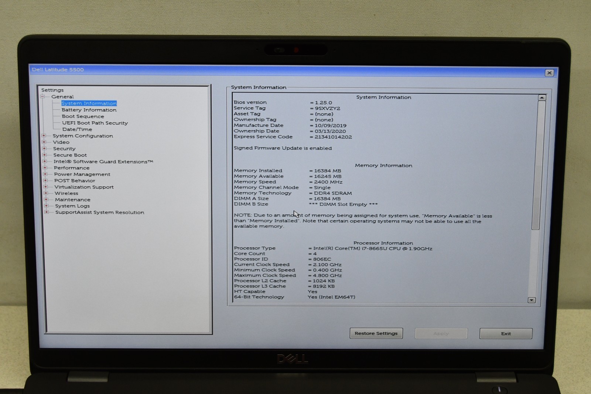
Task: Expand Intel Software Guard Extensions node
Action: point(45,161)
